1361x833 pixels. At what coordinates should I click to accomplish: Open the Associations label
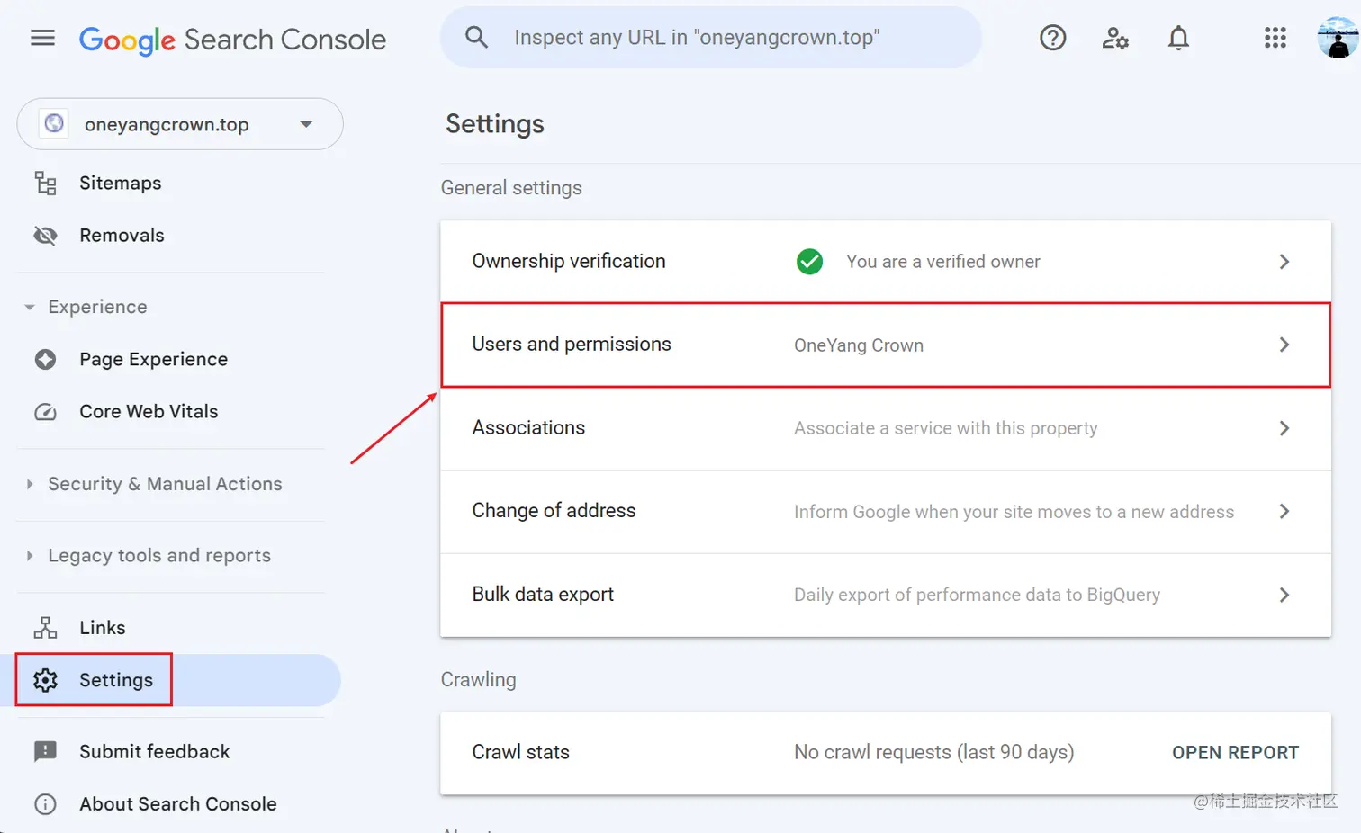point(528,427)
